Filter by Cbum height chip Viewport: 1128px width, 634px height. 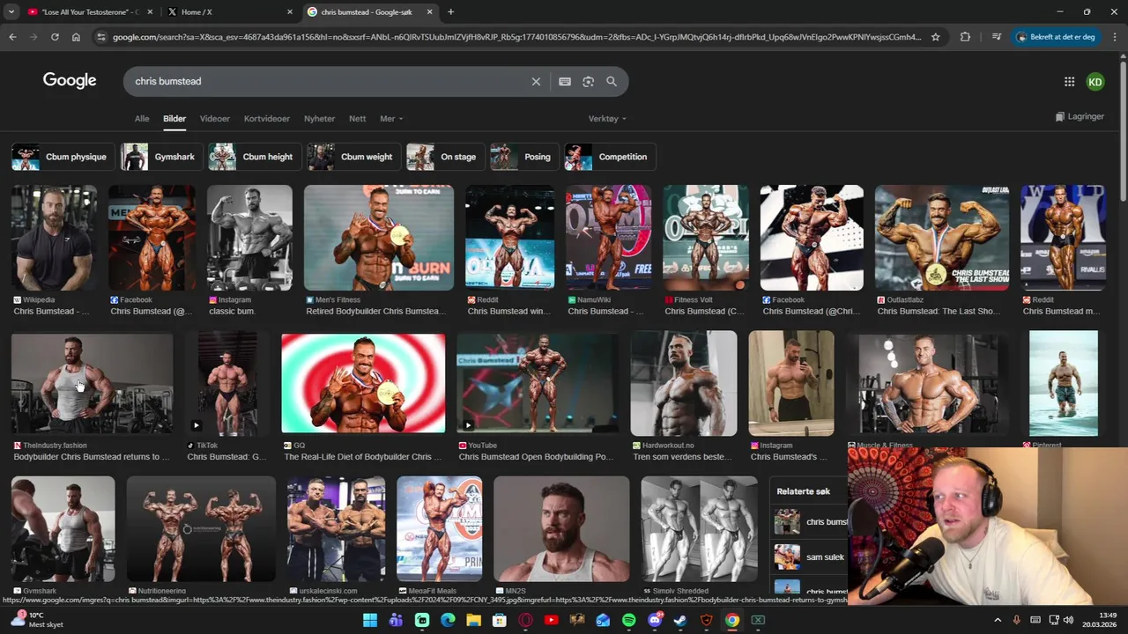pyautogui.click(x=255, y=157)
